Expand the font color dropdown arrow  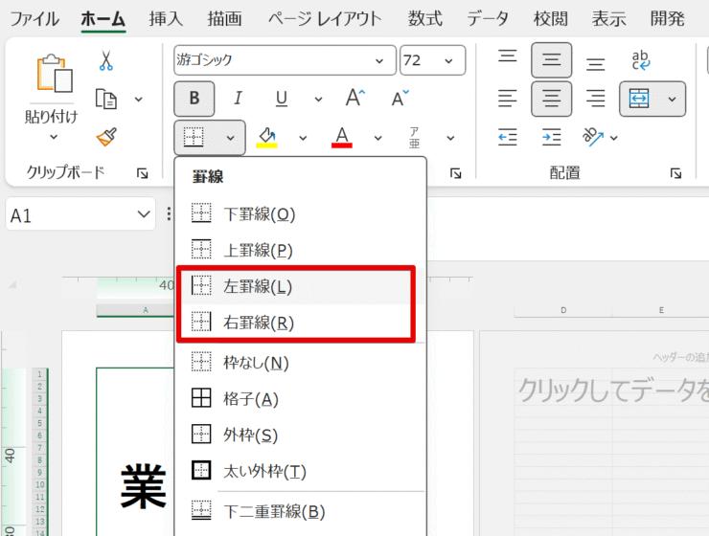[377, 138]
